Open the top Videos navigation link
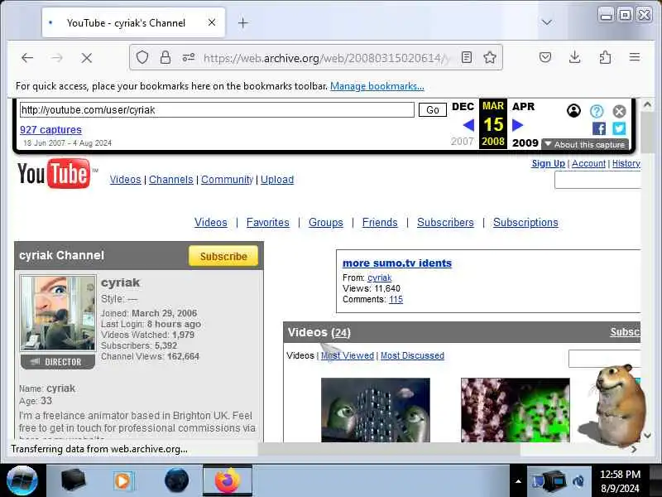Viewport: 662px width, 497px height. [126, 180]
